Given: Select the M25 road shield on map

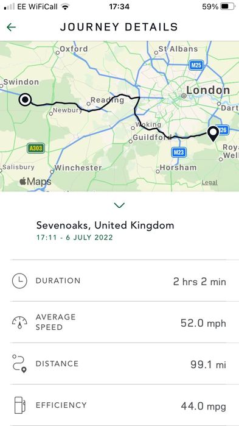Looking at the screenshot, I should [x=196, y=65].
